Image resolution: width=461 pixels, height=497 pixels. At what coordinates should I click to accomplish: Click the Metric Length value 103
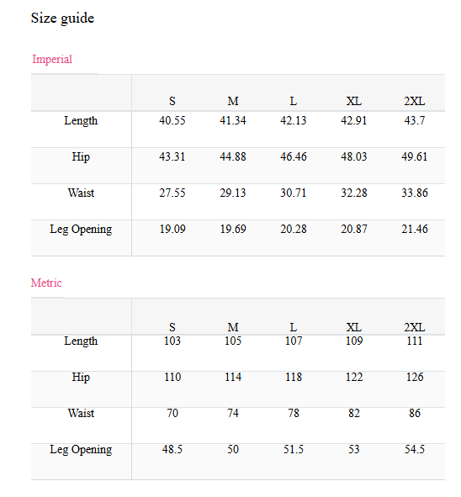point(172,341)
